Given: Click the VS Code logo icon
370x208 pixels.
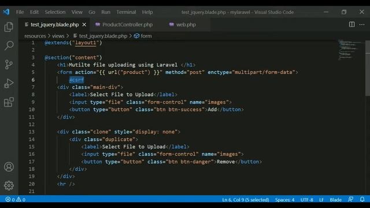Looking at the screenshot, I should pyautogui.click(x=6, y=12).
